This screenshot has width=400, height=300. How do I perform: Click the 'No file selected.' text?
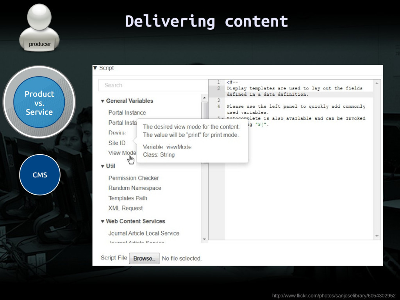click(x=182, y=259)
